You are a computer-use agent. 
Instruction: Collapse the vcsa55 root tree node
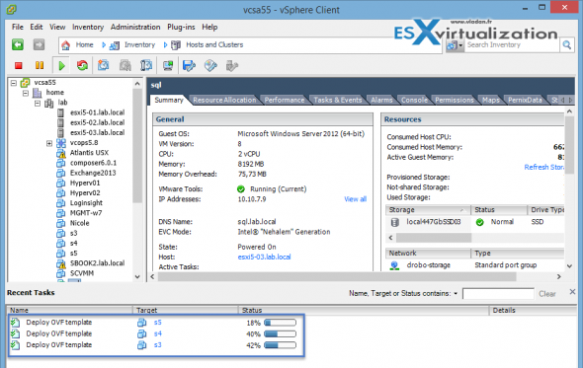point(14,83)
